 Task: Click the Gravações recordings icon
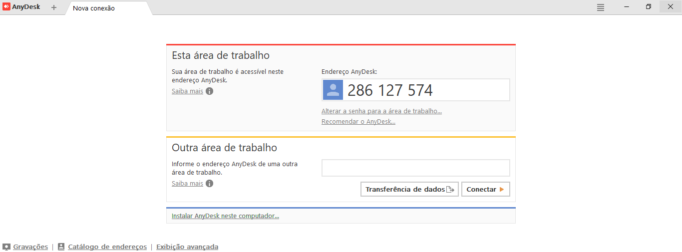(6, 247)
